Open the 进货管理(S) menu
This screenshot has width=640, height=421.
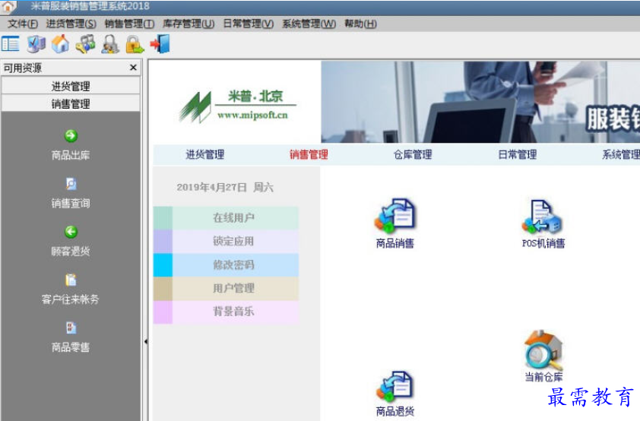point(71,24)
